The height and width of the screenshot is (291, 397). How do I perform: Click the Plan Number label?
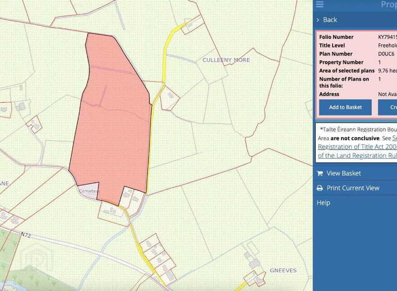tap(336, 54)
